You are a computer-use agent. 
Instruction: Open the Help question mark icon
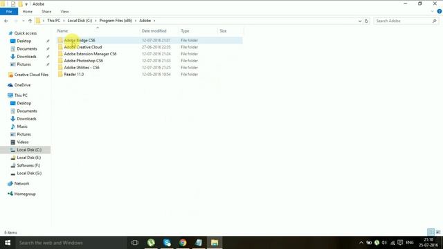(x=440, y=12)
